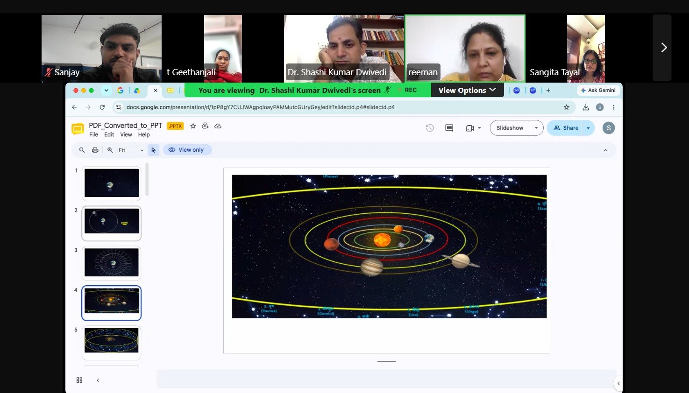Select t Geethanjali's video tile
The height and width of the screenshot is (393, 689).
click(223, 49)
